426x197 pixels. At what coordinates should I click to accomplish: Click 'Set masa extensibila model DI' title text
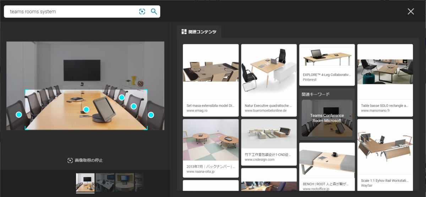[211, 105]
